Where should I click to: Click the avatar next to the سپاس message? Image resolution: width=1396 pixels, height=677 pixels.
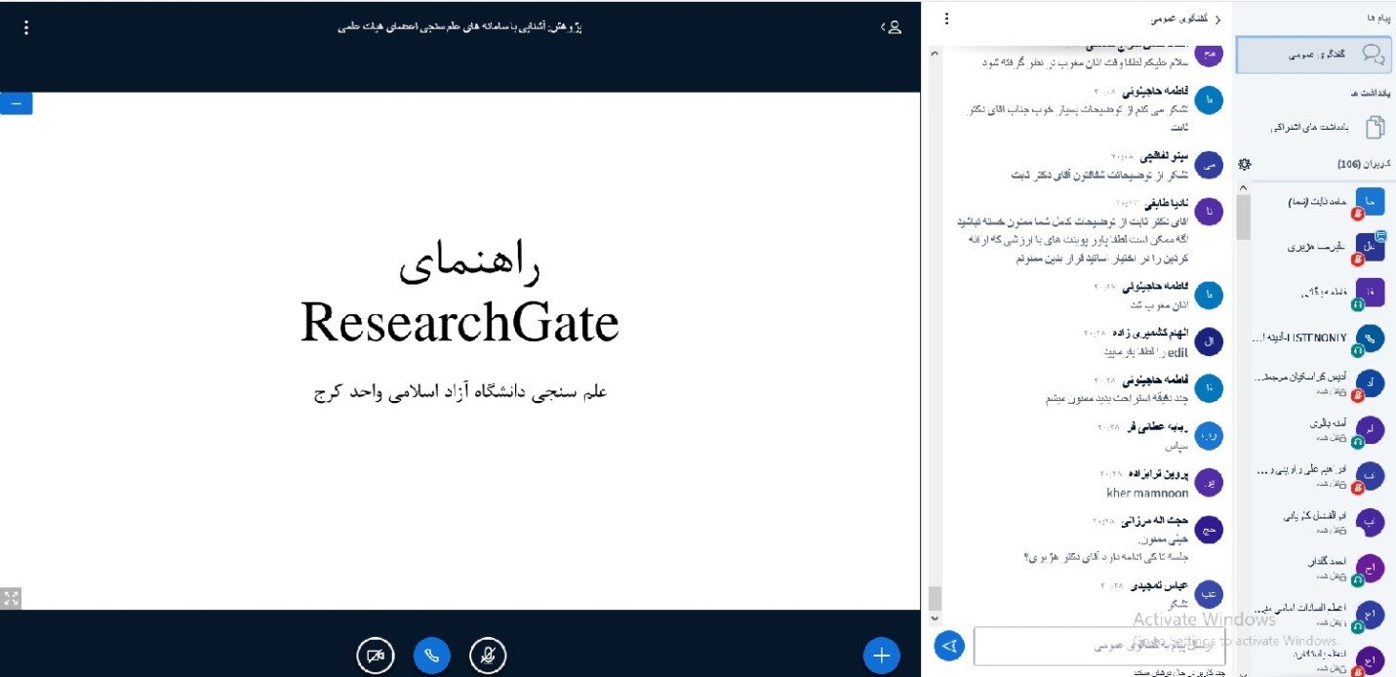pyautogui.click(x=1209, y=436)
